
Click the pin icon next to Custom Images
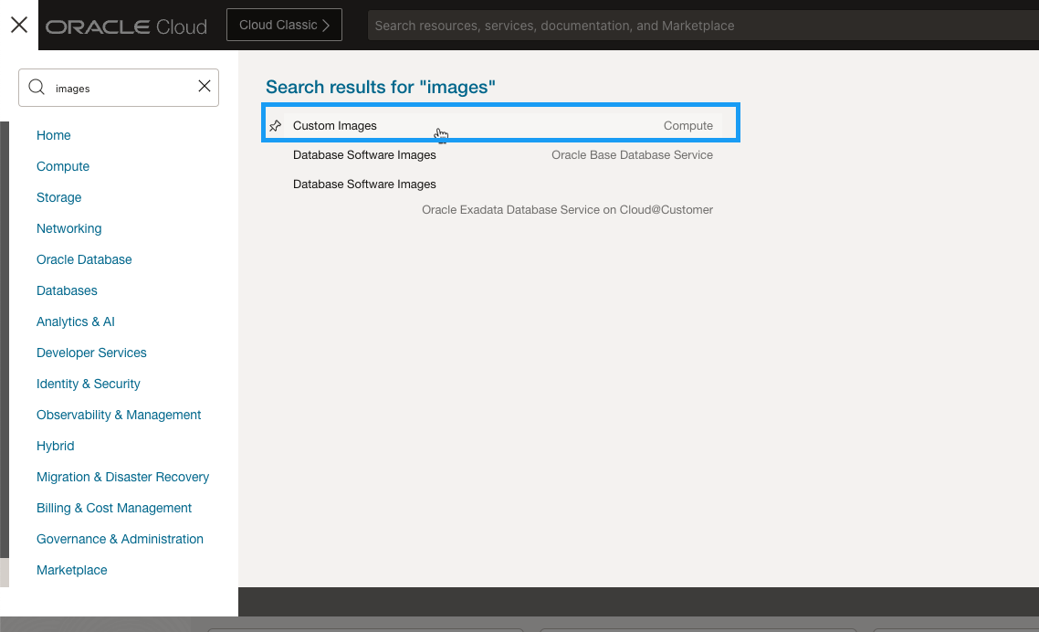275,125
